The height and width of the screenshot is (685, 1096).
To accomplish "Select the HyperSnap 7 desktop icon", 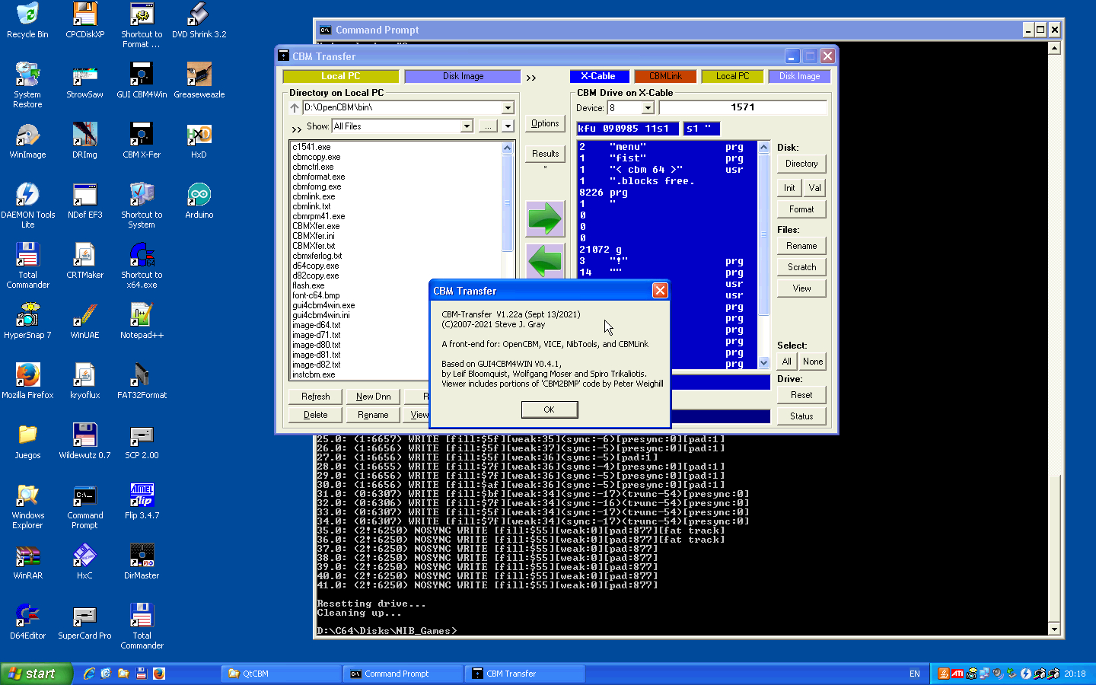I will pos(27,321).
